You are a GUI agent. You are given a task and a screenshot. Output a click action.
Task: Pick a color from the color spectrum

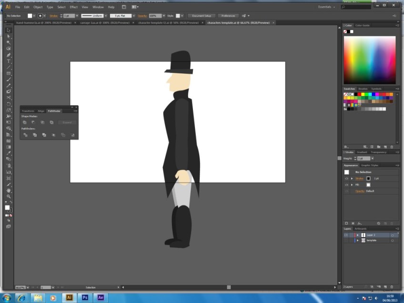click(370, 60)
